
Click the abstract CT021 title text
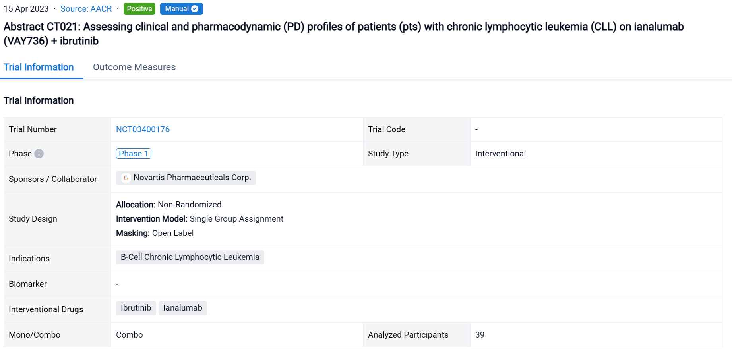343,27
